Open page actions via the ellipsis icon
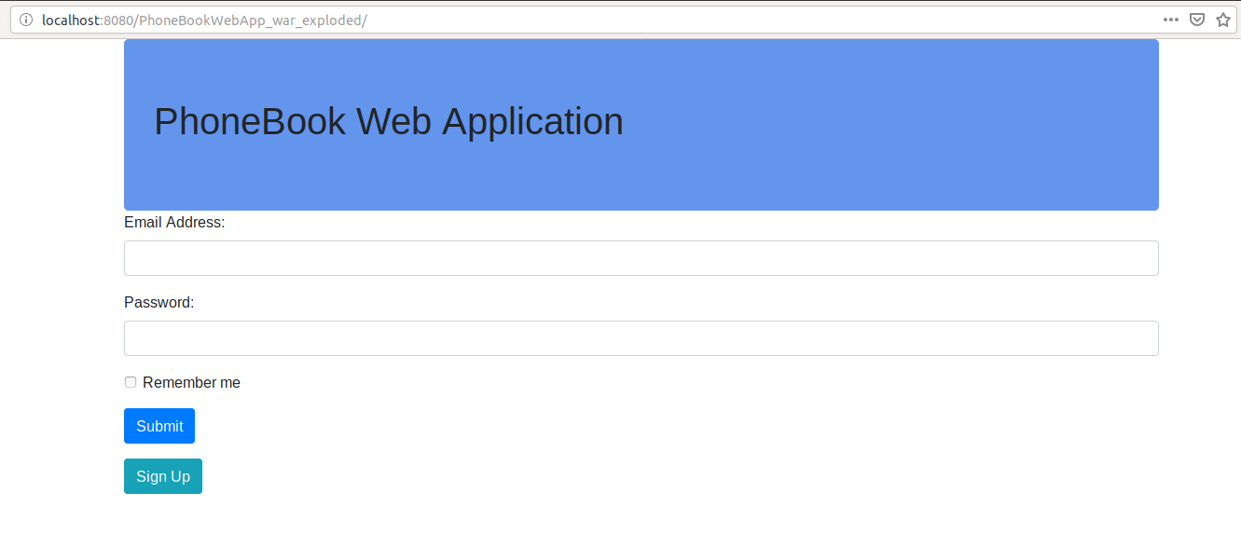The width and height of the screenshot is (1241, 548). pyautogui.click(x=1170, y=19)
